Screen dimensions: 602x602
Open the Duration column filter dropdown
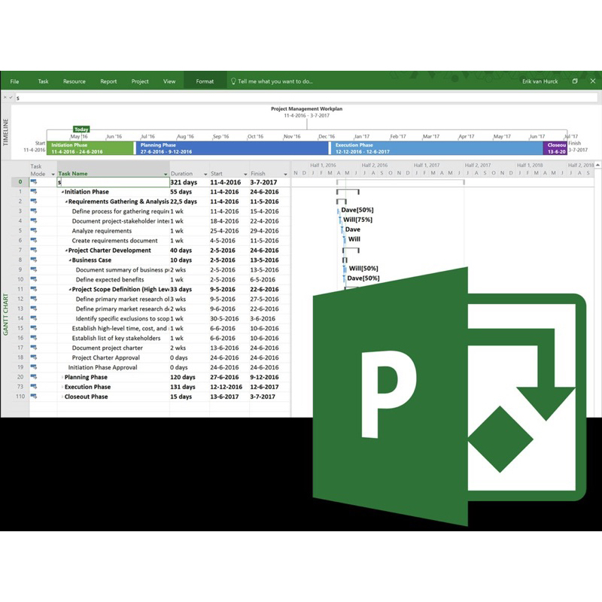(x=205, y=175)
